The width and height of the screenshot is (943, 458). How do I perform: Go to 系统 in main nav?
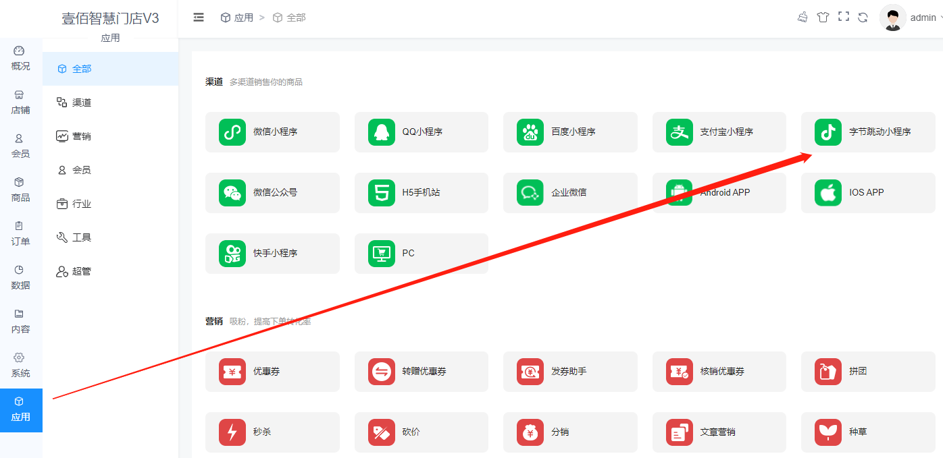20,366
